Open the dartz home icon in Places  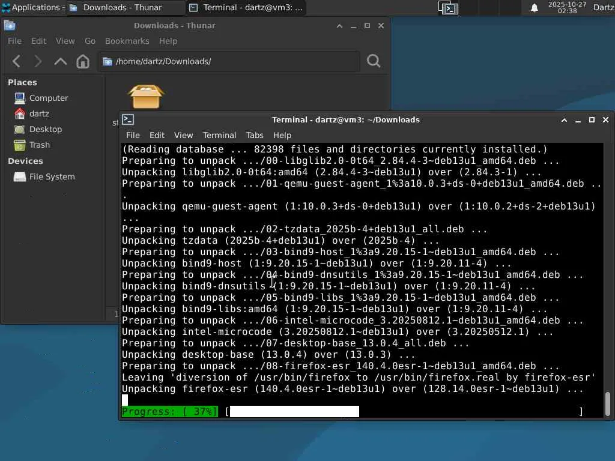tap(20, 113)
